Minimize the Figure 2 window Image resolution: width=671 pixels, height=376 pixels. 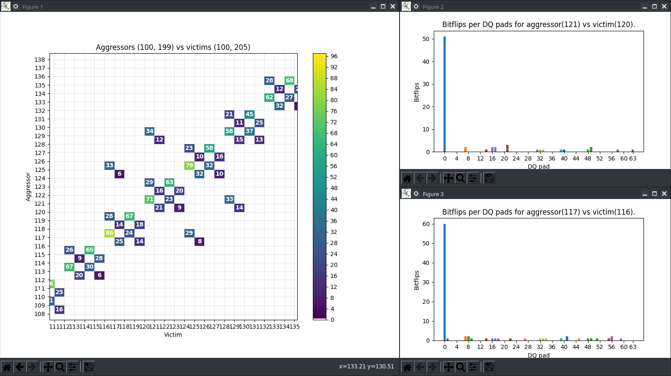click(x=645, y=6)
